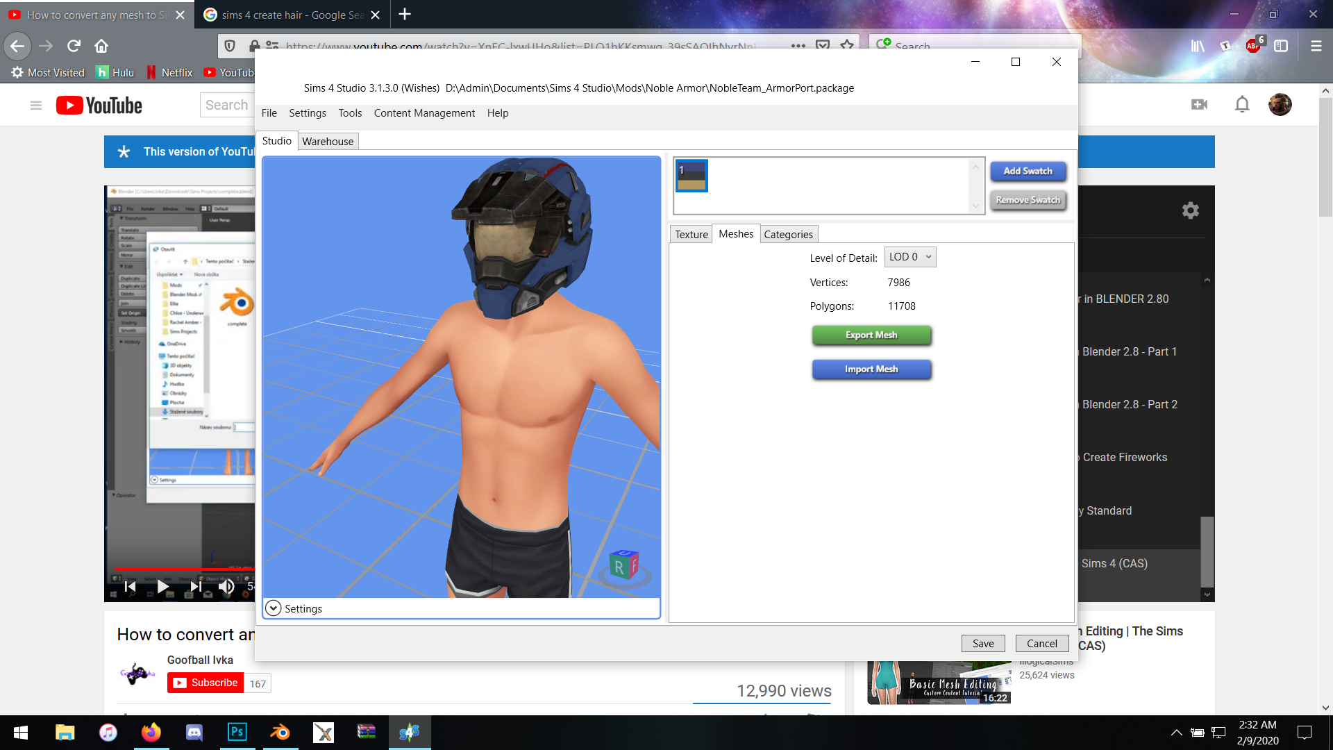This screenshot has width=1333, height=750.
Task: Open the Hulu bookmark
Action: coord(115,72)
